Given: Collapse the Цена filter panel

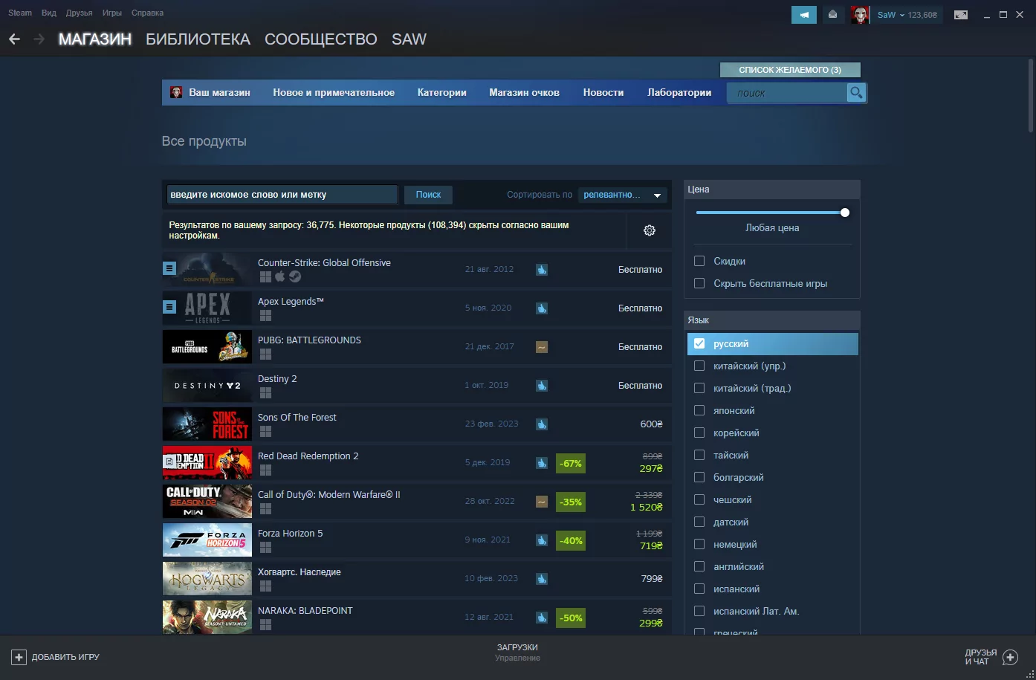Looking at the screenshot, I should tap(771, 190).
